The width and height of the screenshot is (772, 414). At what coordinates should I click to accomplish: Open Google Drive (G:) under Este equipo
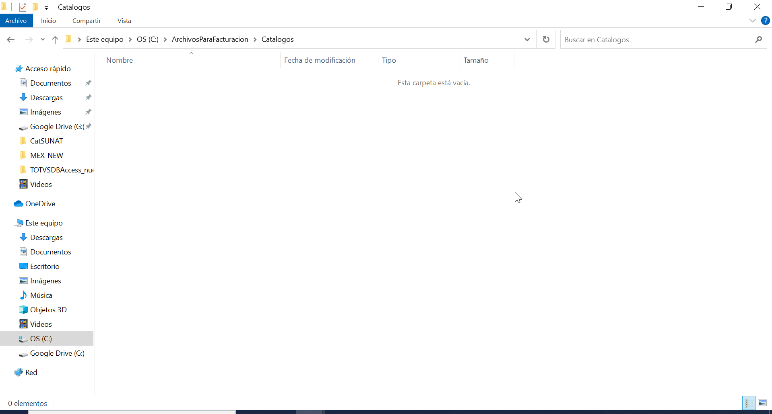[57, 353]
